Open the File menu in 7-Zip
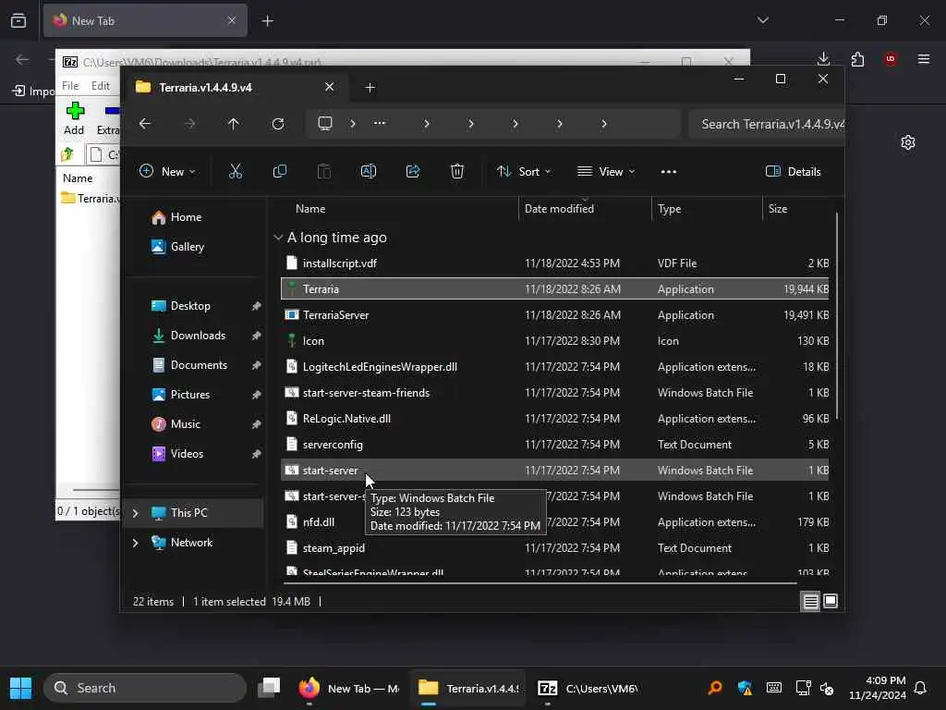 point(70,86)
